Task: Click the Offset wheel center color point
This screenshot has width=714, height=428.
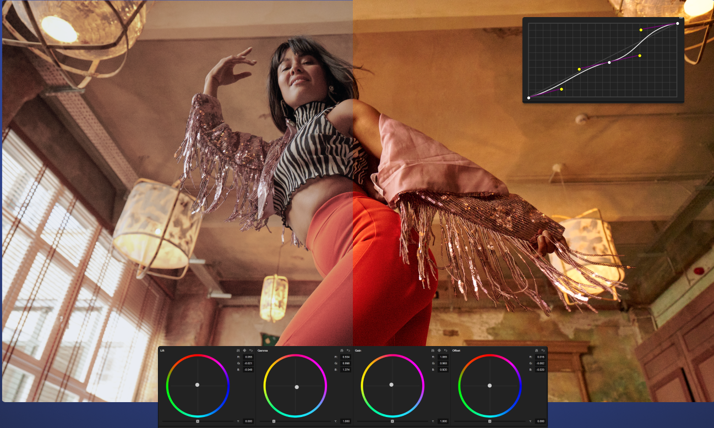Action: point(489,386)
